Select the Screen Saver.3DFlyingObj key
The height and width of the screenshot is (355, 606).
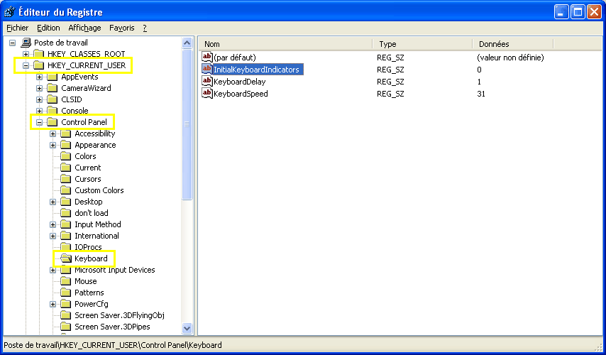(119, 315)
